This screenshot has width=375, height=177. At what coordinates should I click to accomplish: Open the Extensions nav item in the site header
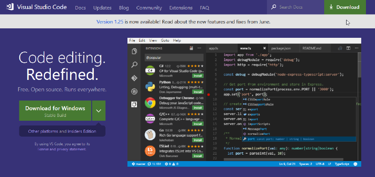(x=181, y=8)
